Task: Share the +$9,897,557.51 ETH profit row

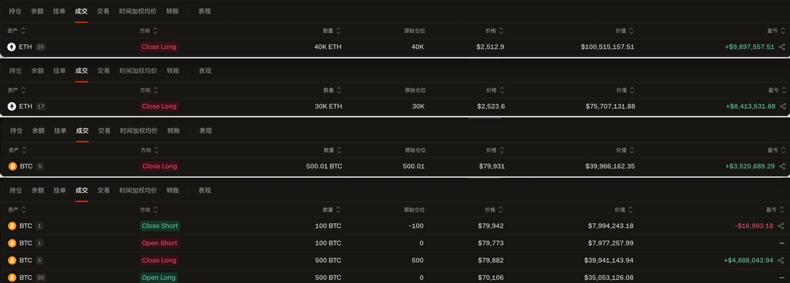Action: 782,47
